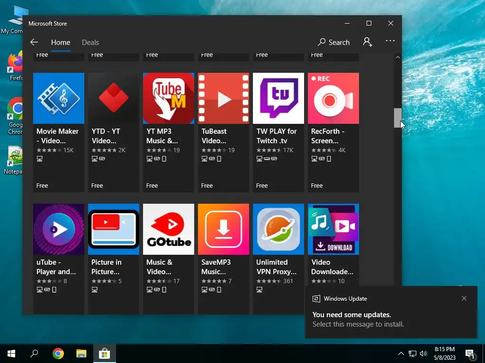Image resolution: width=485 pixels, height=363 pixels.
Task: Open the Action Center notifications icon
Action: (x=470, y=354)
